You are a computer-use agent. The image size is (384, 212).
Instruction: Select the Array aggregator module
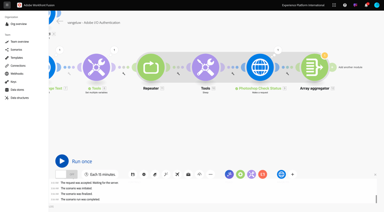pos(315,67)
